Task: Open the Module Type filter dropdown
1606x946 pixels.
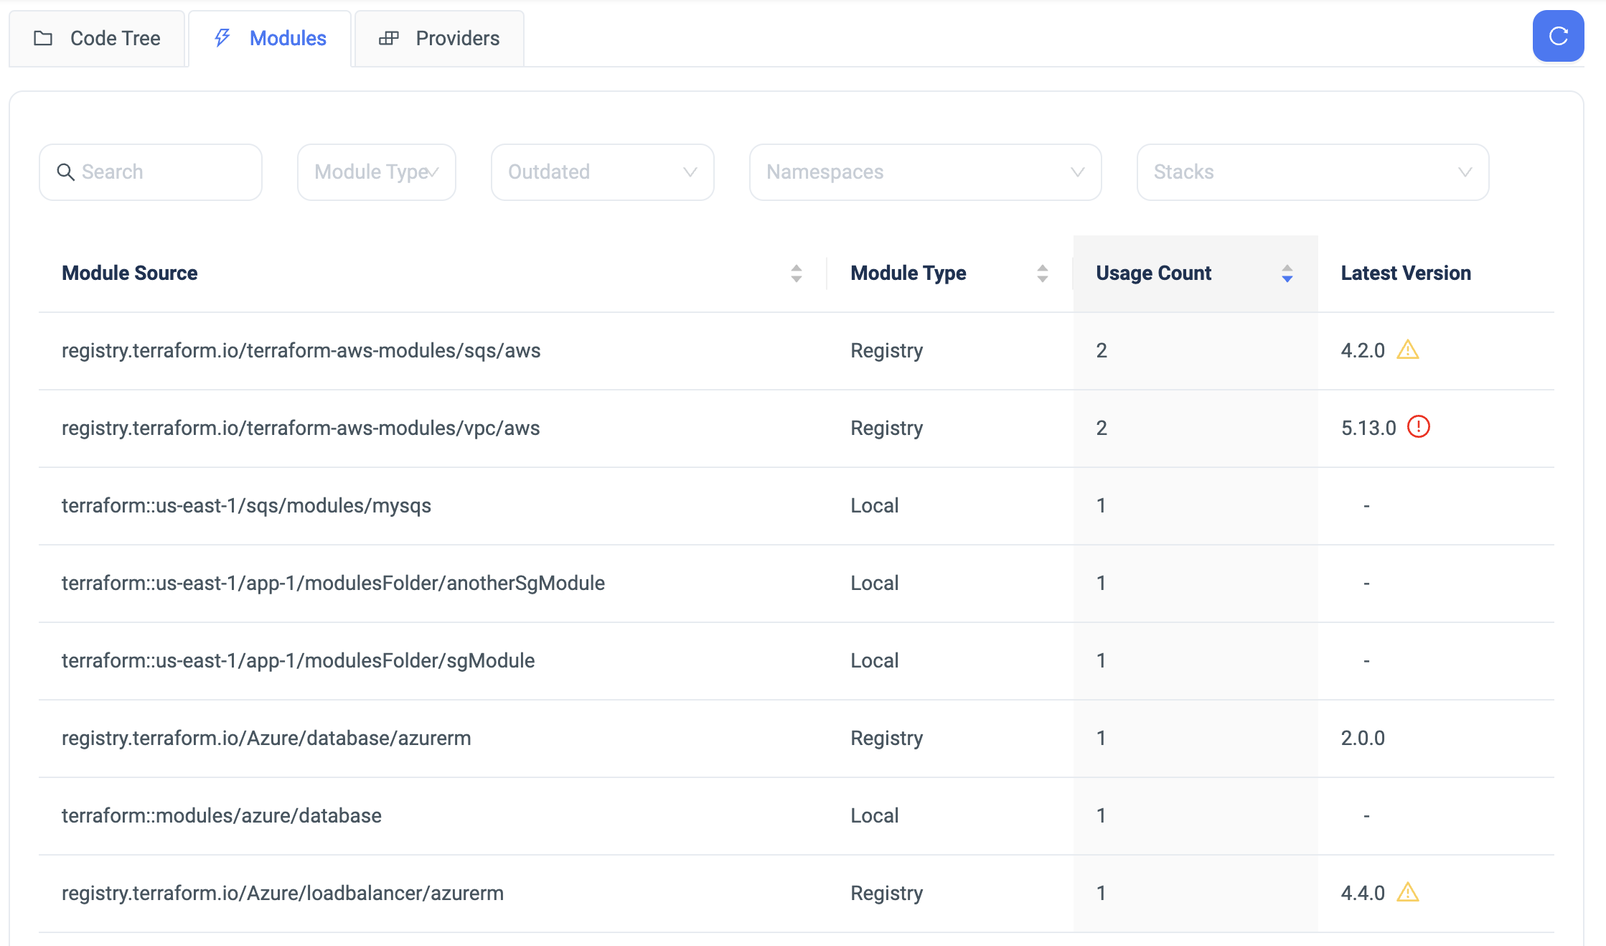Action: tap(377, 172)
